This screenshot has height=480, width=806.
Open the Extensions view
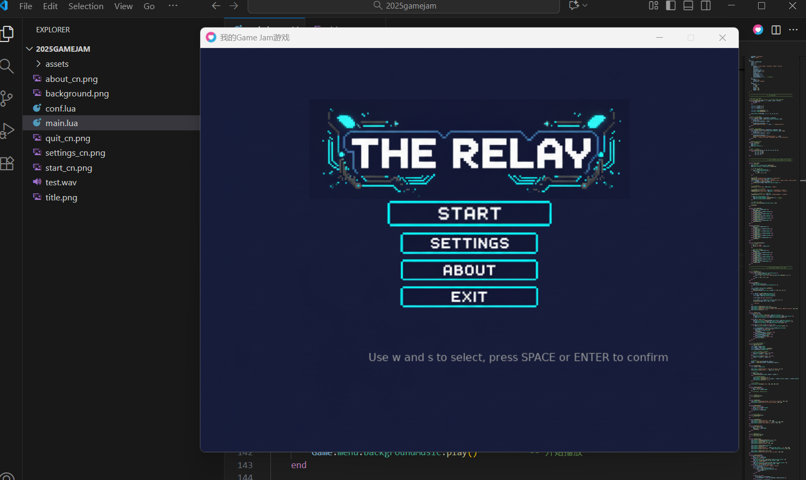(x=7, y=164)
